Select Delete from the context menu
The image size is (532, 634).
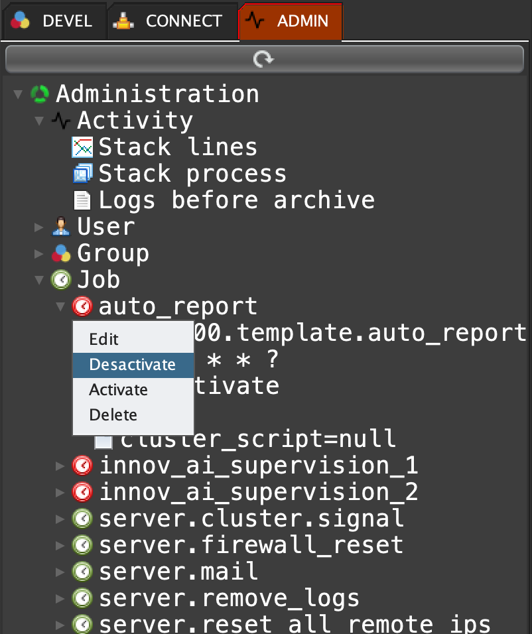coord(113,415)
